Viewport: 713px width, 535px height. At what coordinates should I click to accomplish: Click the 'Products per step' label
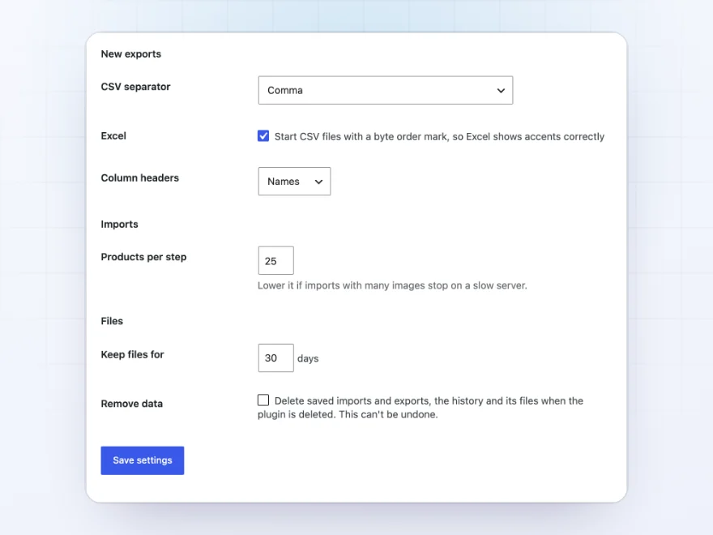pyautogui.click(x=143, y=257)
